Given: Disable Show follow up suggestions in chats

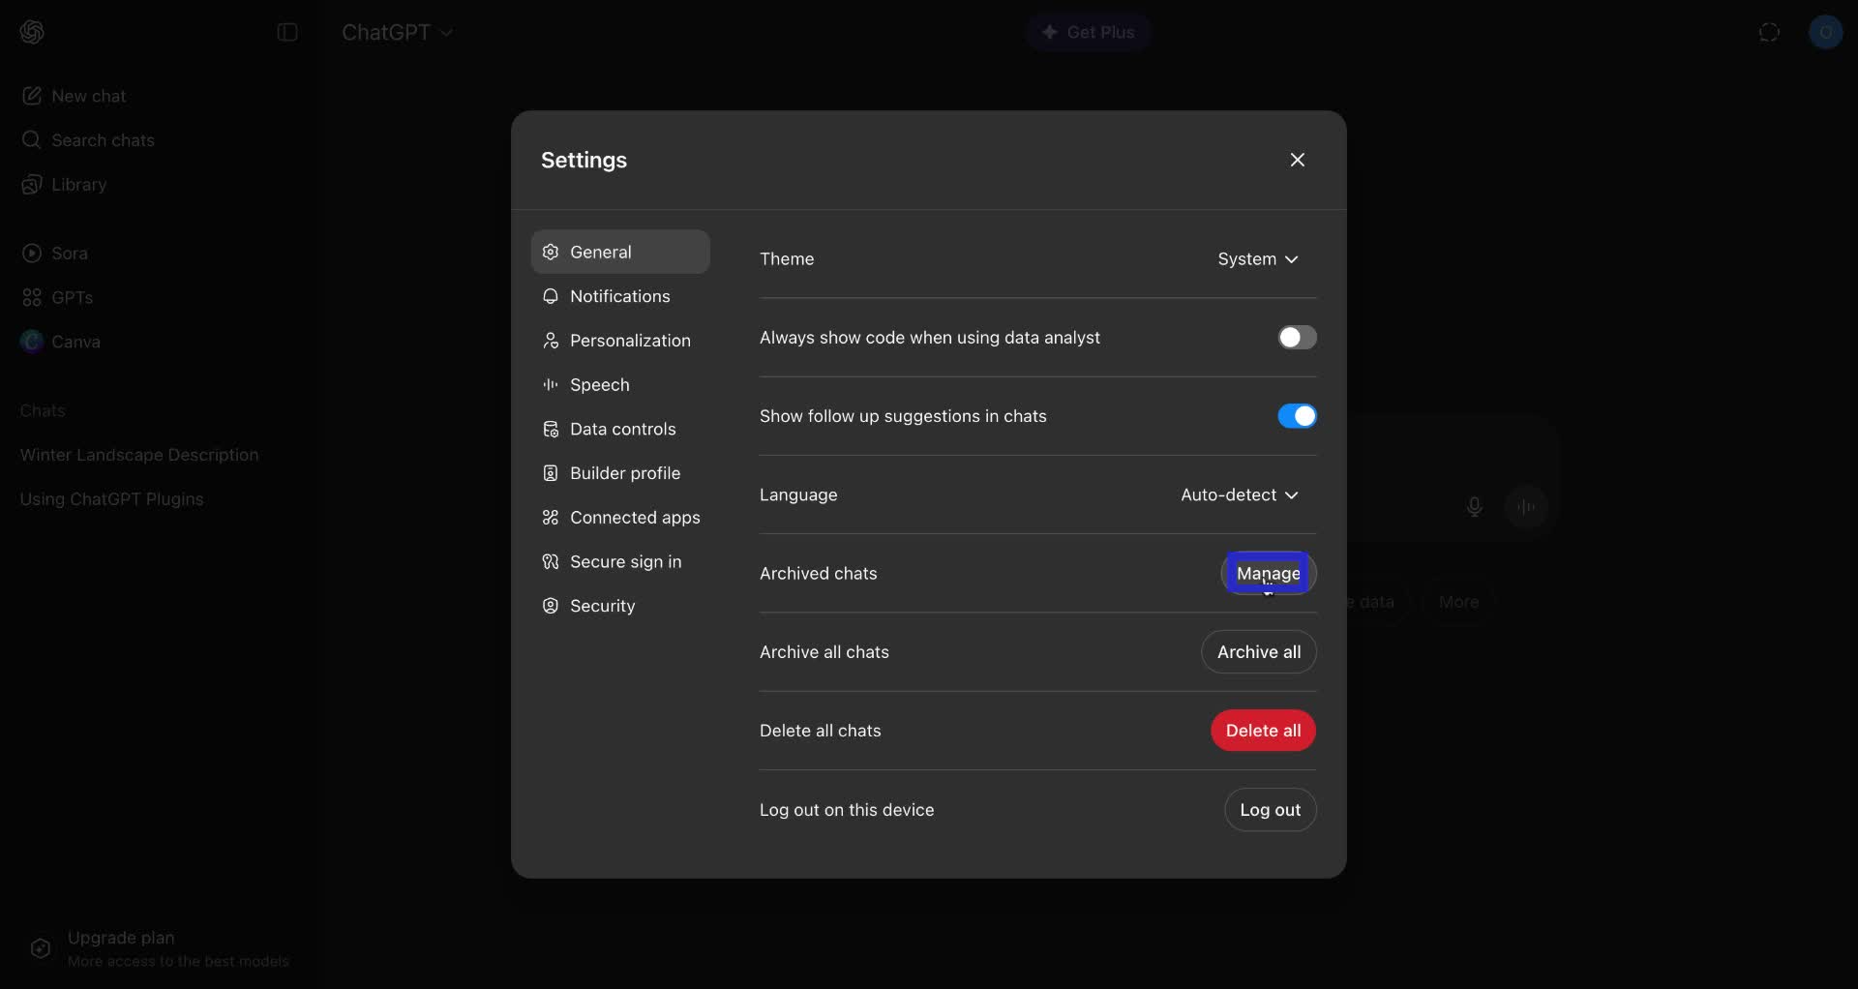Looking at the screenshot, I should pyautogui.click(x=1297, y=416).
